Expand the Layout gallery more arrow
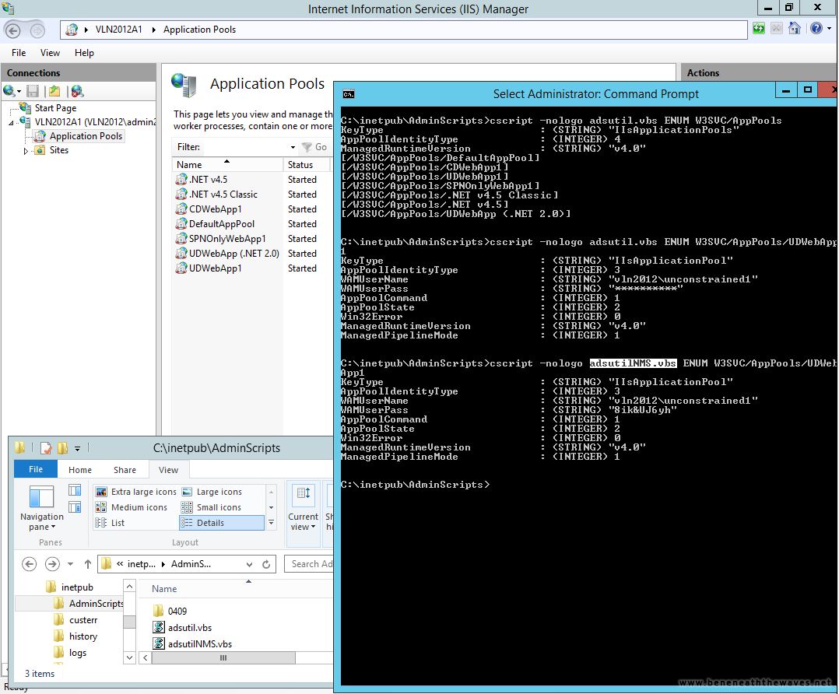839x694 pixels. [x=272, y=523]
